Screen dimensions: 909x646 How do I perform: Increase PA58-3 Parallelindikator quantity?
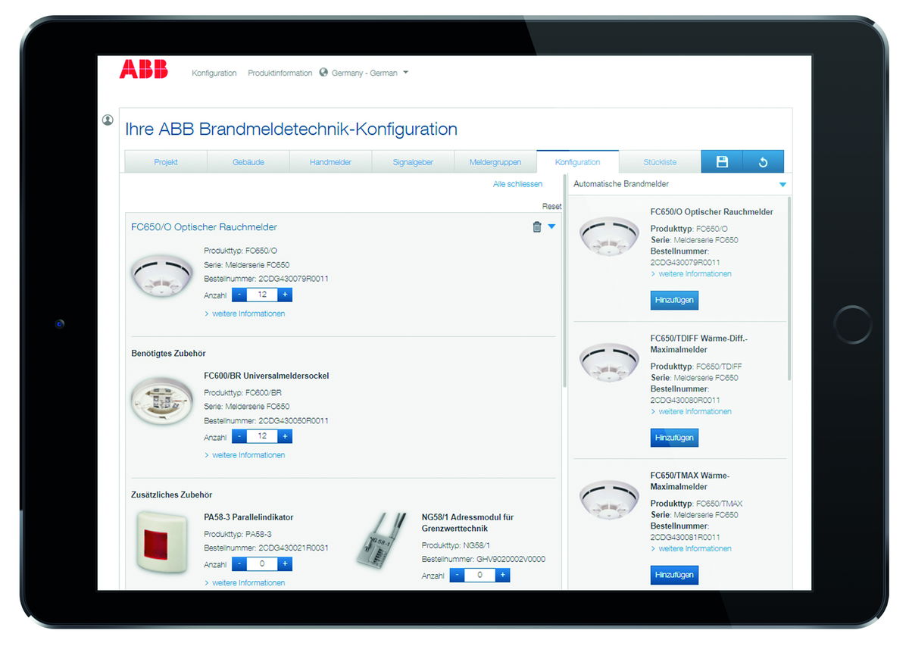pos(285,563)
